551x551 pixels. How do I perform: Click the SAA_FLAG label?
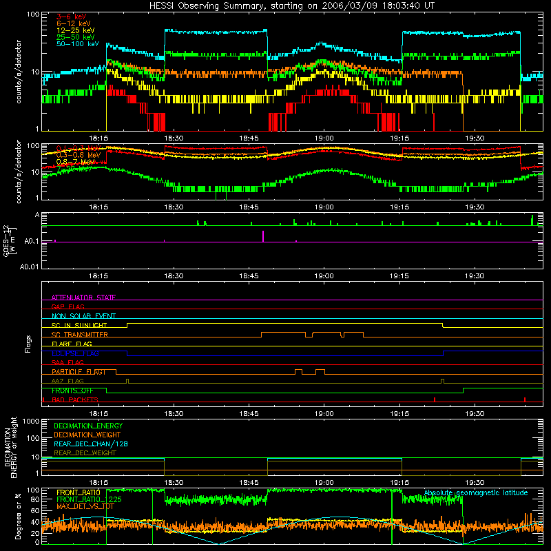pyautogui.click(x=67, y=362)
